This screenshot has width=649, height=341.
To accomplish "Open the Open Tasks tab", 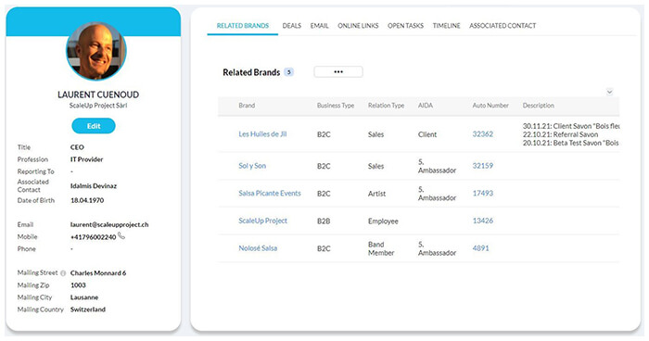I will 406,26.
